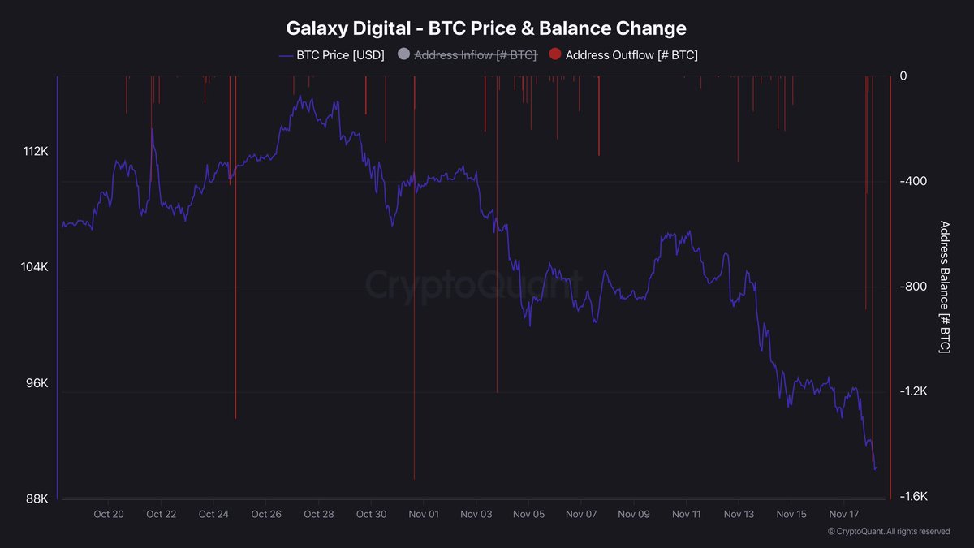Click the 96K price axis label
The width and height of the screenshot is (974, 548).
coord(37,383)
